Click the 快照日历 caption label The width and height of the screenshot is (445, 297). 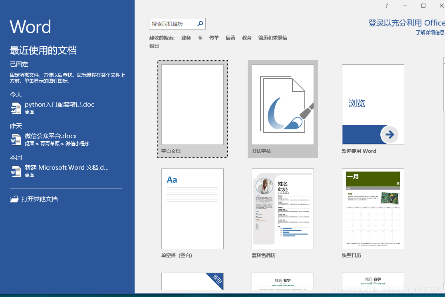coord(352,255)
